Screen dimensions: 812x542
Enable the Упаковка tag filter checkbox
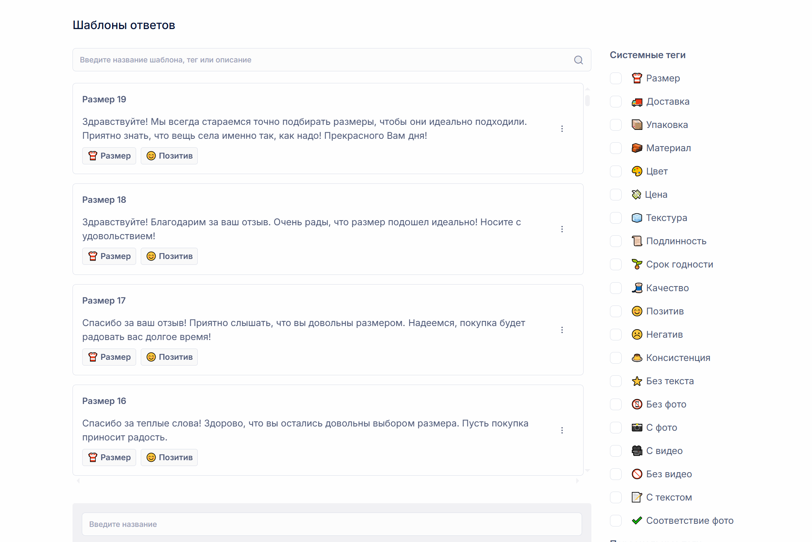click(615, 125)
